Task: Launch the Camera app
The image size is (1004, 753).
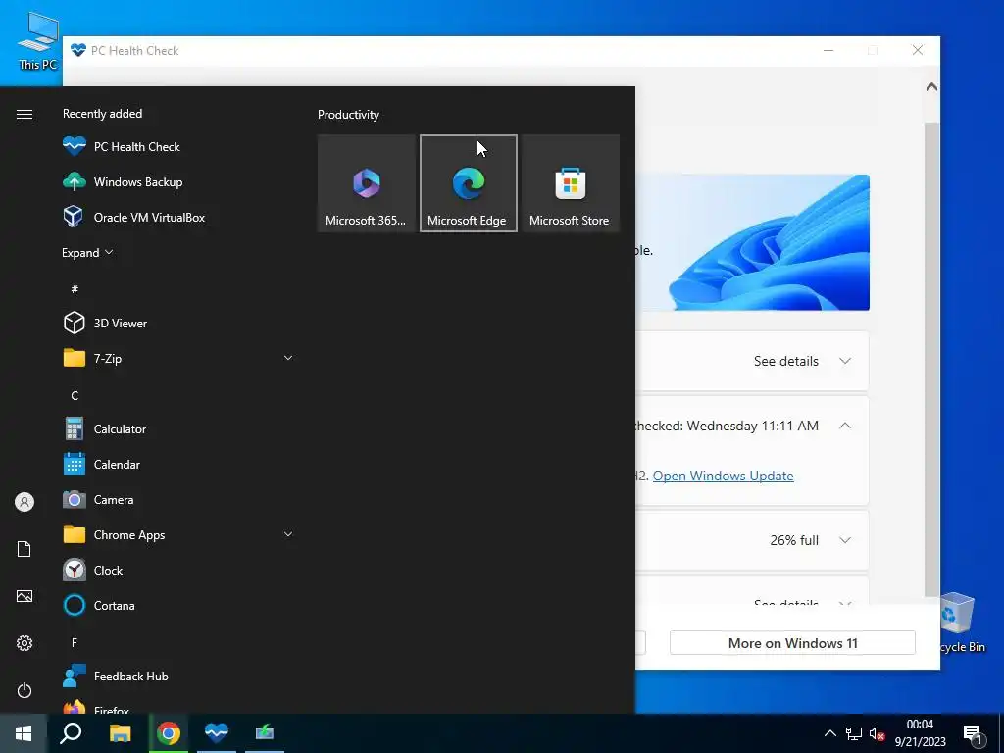Action: [179, 499]
